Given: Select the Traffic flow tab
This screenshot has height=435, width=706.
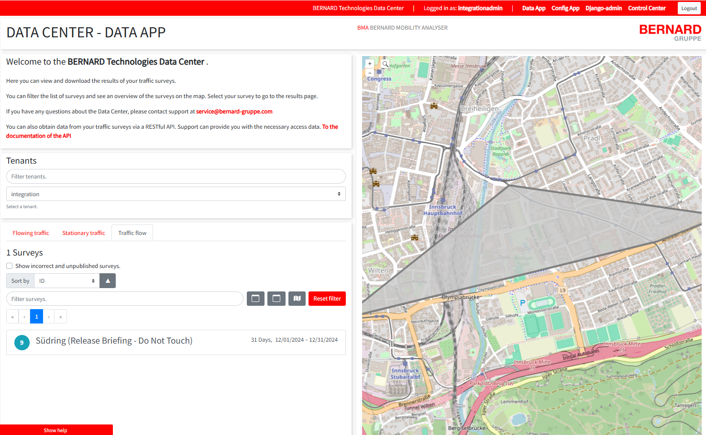Looking at the screenshot, I should (x=132, y=233).
